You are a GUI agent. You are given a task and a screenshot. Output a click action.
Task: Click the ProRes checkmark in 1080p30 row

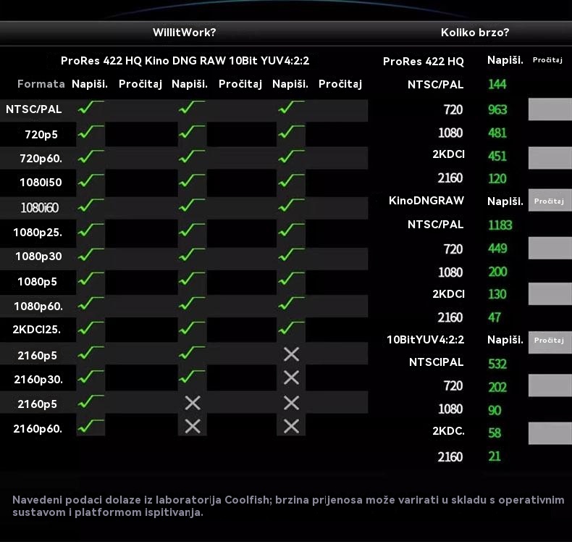90,255
